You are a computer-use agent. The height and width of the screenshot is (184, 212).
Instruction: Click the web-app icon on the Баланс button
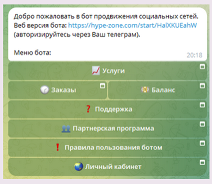pos(202,86)
